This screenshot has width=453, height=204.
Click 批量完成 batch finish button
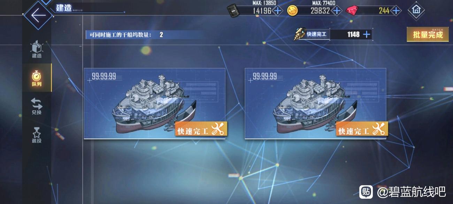coord(428,35)
